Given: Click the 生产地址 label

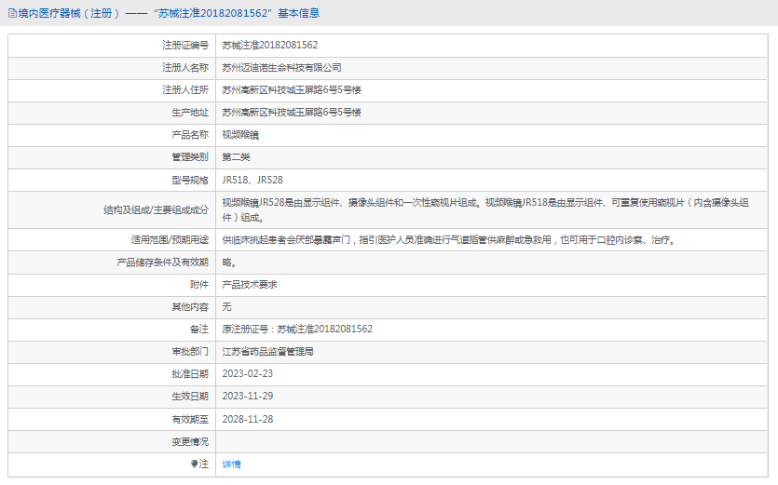Looking at the screenshot, I should [x=190, y=113].
